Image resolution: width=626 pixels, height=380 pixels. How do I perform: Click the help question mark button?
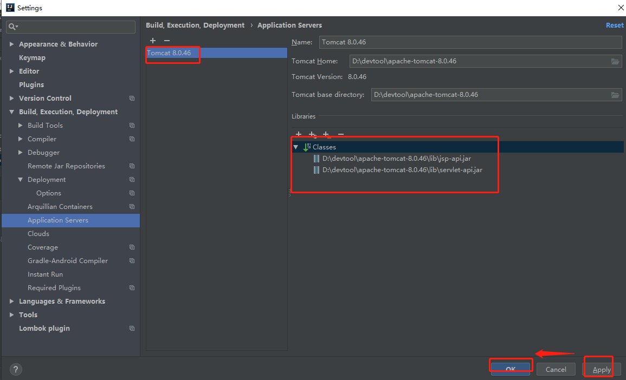16,369
